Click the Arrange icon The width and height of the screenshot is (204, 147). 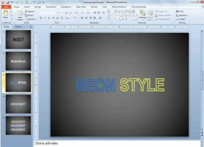(143, 13)
